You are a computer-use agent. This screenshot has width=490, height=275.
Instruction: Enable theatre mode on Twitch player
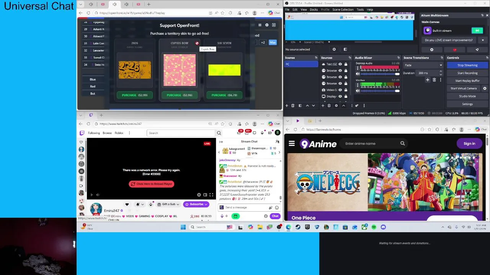click(x=205, y=195)
